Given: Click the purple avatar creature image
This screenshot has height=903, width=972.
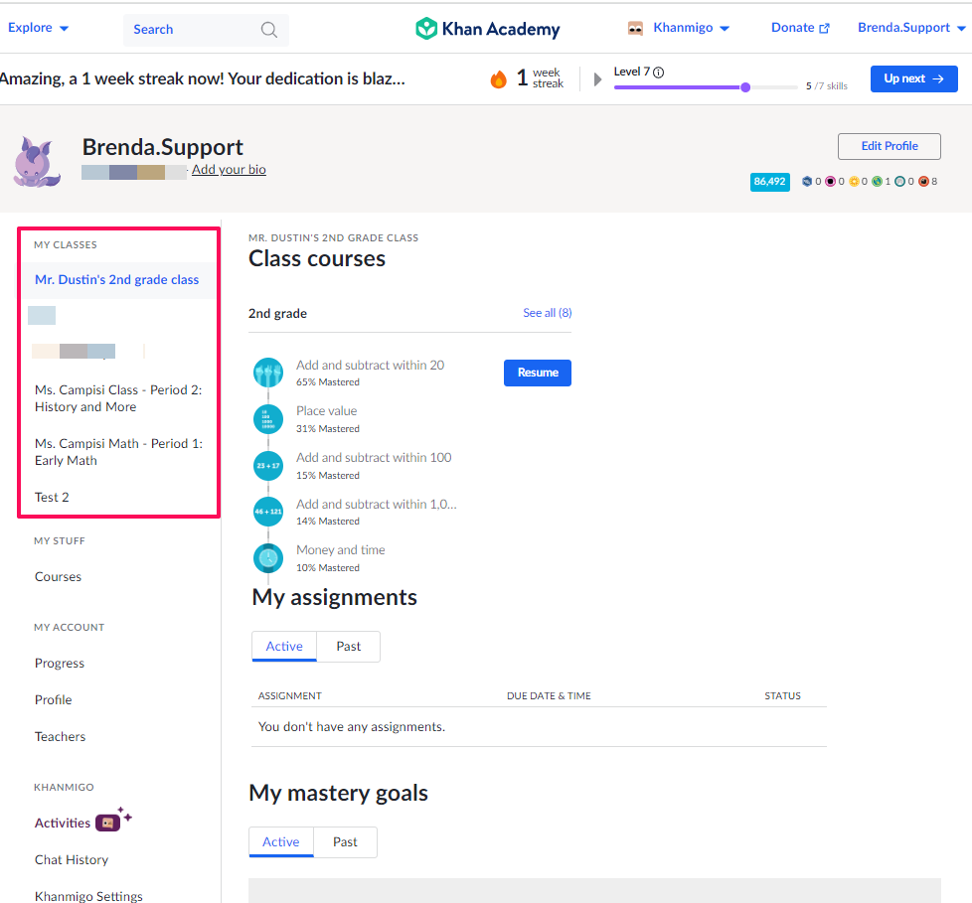Looking at the screenshot, I should [38, 163].
